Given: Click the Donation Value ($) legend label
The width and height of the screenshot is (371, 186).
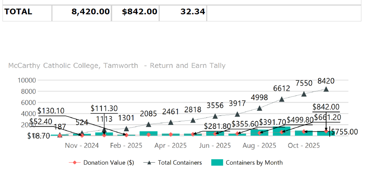Looking at the screenshot, I should [109, 163].
